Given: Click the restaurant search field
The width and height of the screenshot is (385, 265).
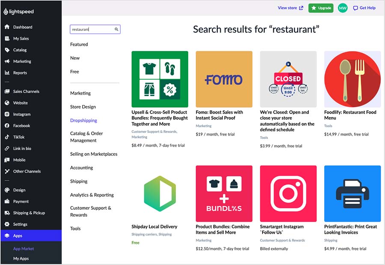Looking at the screenshot, I should point(95,29).
